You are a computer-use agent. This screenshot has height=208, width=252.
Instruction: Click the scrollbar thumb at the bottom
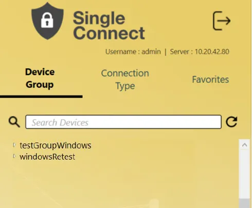[244, 203]
